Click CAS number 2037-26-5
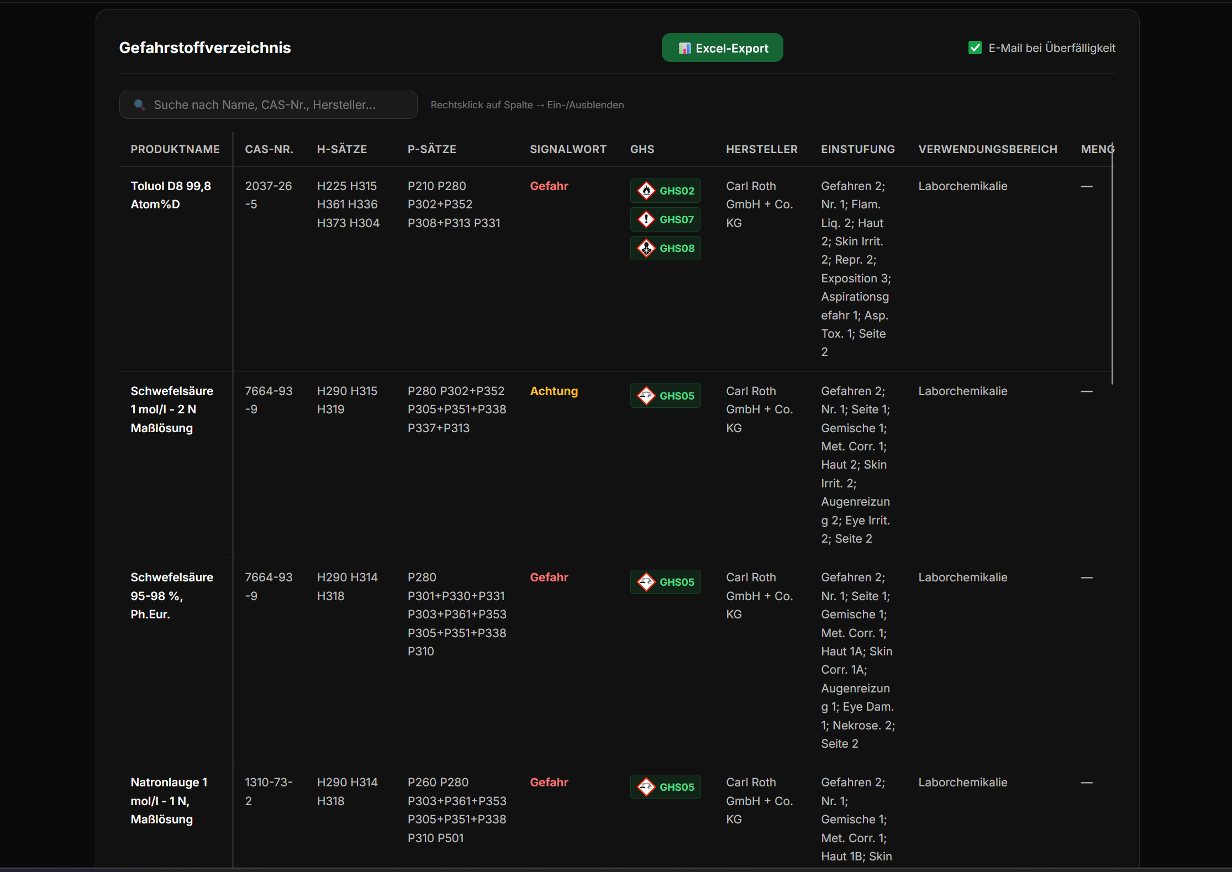 point(268,195)
